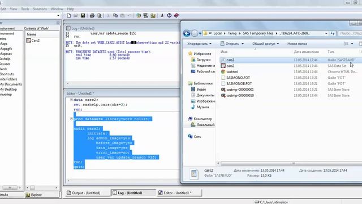This screenshot has height=204, width=362.
Task: Open the Общий доступ dropdown
Action: [x=265, y=44]
